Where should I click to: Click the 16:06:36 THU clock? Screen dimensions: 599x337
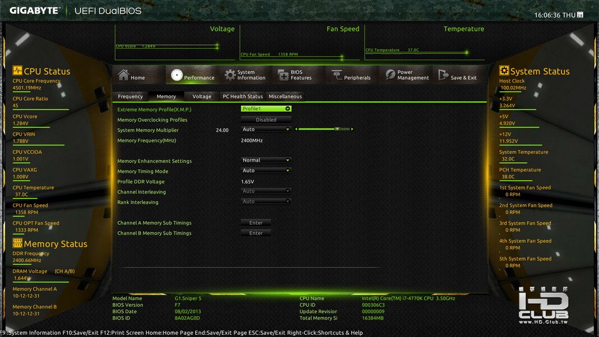coord(555,15)
